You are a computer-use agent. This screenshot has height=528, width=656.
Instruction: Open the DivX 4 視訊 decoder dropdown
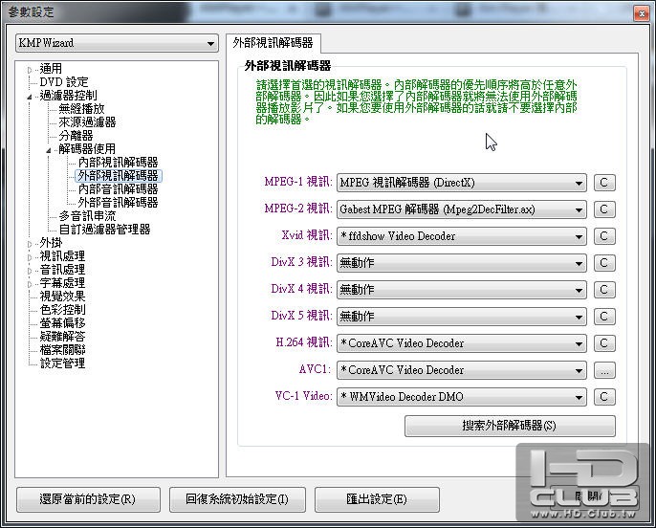462,290
